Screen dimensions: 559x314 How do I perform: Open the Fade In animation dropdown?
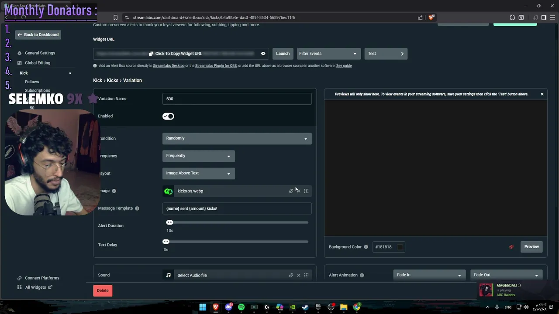tap(428, 275)
